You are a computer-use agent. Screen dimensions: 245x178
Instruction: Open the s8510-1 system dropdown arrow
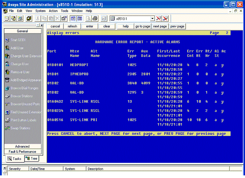(152, 19)
